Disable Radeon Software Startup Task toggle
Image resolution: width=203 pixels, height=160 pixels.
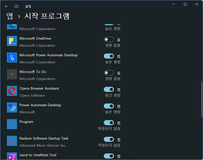(109, 139)
